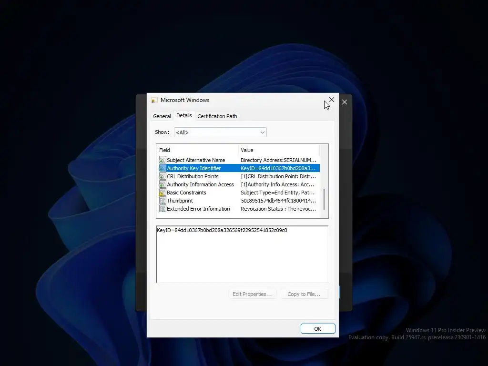Click the [1]Authority Info Access value
The image size is (488, 366).
[278, 184]
